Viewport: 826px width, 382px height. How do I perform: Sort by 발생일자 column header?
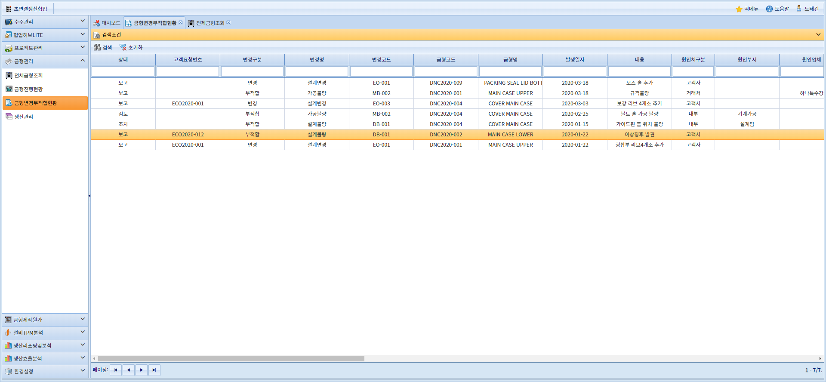pyautogui.click(x=575, y=60)
